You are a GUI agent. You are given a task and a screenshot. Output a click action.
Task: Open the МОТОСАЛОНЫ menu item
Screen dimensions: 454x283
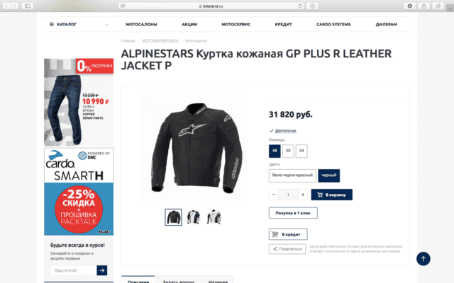pyautogui.click(x=141, y=24)
